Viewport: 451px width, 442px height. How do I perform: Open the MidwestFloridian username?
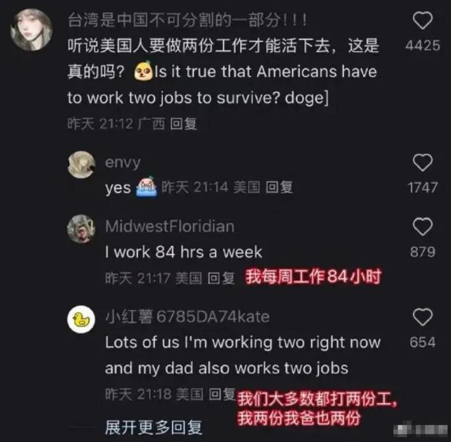169,226
